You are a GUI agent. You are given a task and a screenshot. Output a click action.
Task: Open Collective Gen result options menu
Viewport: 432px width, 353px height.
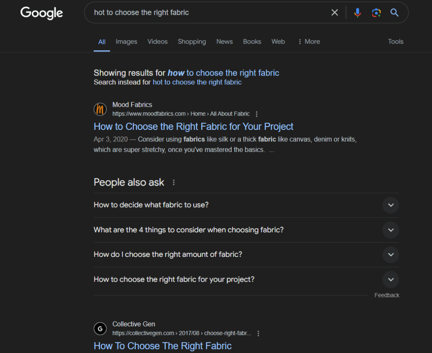258,333
